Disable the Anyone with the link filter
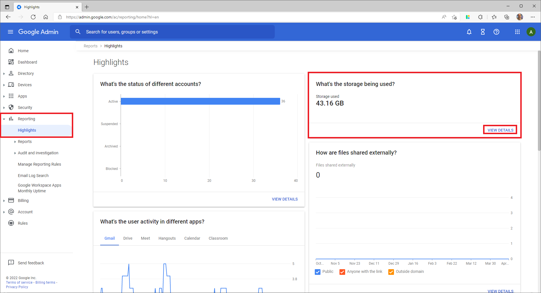The width and height of the screenshot is (541, 293). click(x=342, y=272)
